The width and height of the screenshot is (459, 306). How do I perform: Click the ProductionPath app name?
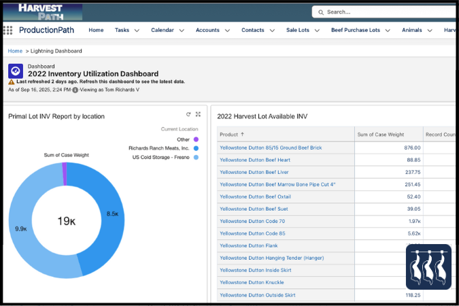(46, 30)
